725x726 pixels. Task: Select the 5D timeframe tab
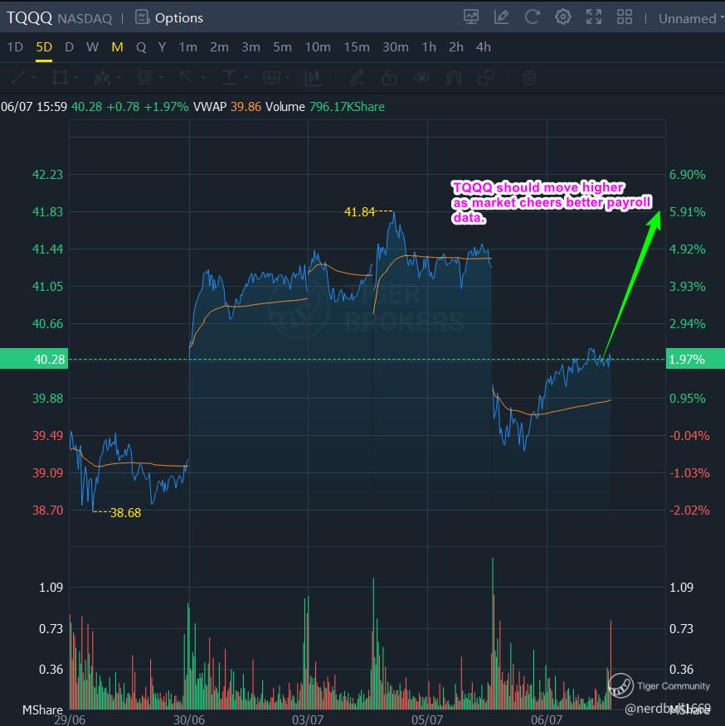[44, 46]
